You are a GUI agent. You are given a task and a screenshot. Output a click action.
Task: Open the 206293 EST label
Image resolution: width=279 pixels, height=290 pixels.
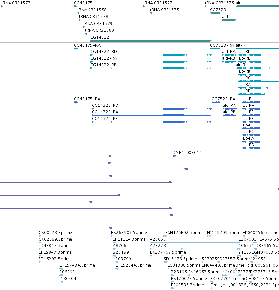click(x=67, y=272)
